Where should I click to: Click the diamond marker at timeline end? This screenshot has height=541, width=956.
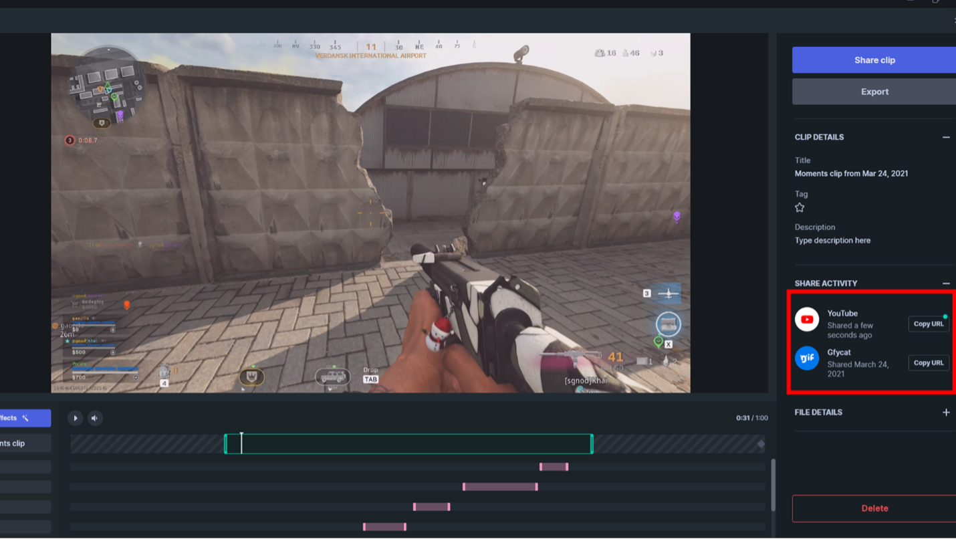pos(761,443)
